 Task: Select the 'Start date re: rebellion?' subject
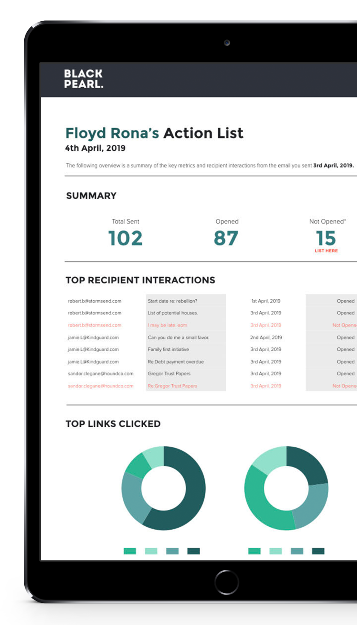[173, 301]
